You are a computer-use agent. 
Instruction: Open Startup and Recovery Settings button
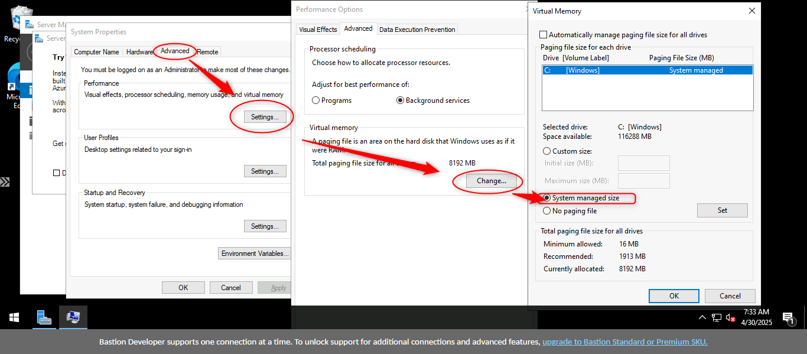point(265,226)
